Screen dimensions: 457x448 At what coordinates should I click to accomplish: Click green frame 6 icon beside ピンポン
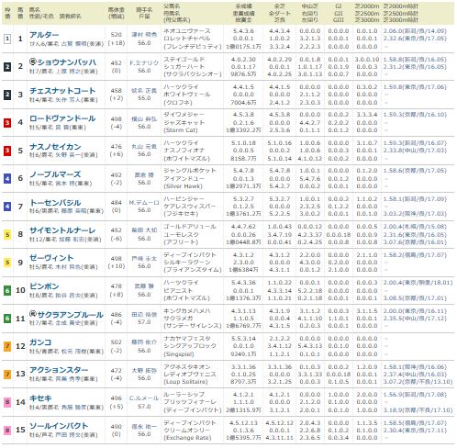tap(7, 290)
